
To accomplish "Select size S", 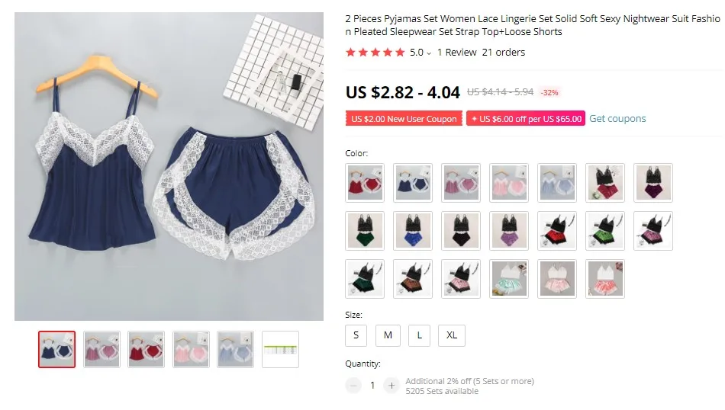I will click(356, 335).
